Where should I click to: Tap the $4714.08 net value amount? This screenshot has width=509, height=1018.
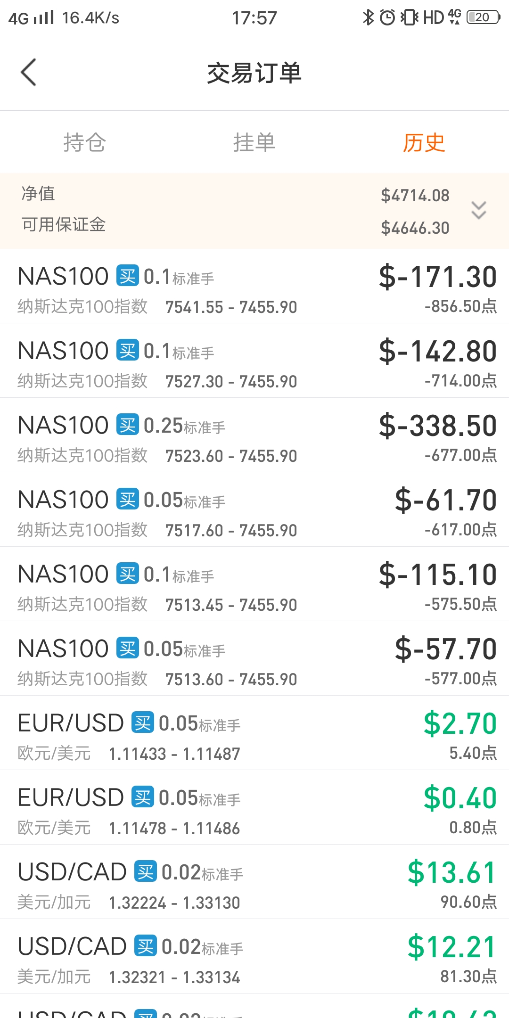[415, 195]
